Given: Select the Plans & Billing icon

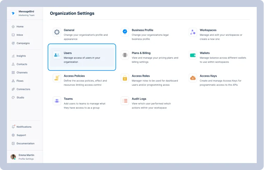Looking at the screenshot, I should click(x=125, y=55).
